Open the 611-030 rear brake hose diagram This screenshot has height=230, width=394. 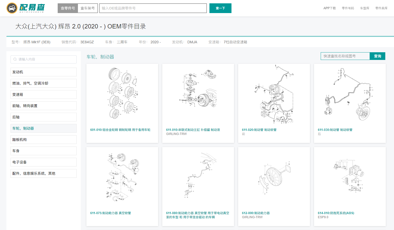[x=350, y=94]
